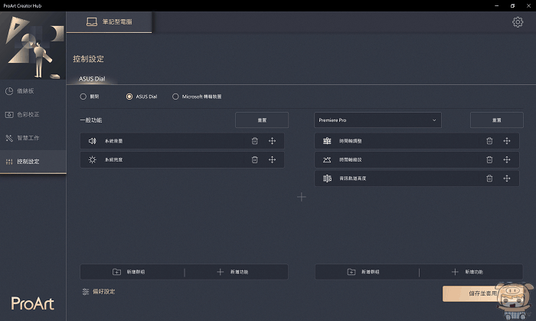536x321 pixels.
Task: Click the move handle on 音訊軌道高度 row
Action: (507, 179)
